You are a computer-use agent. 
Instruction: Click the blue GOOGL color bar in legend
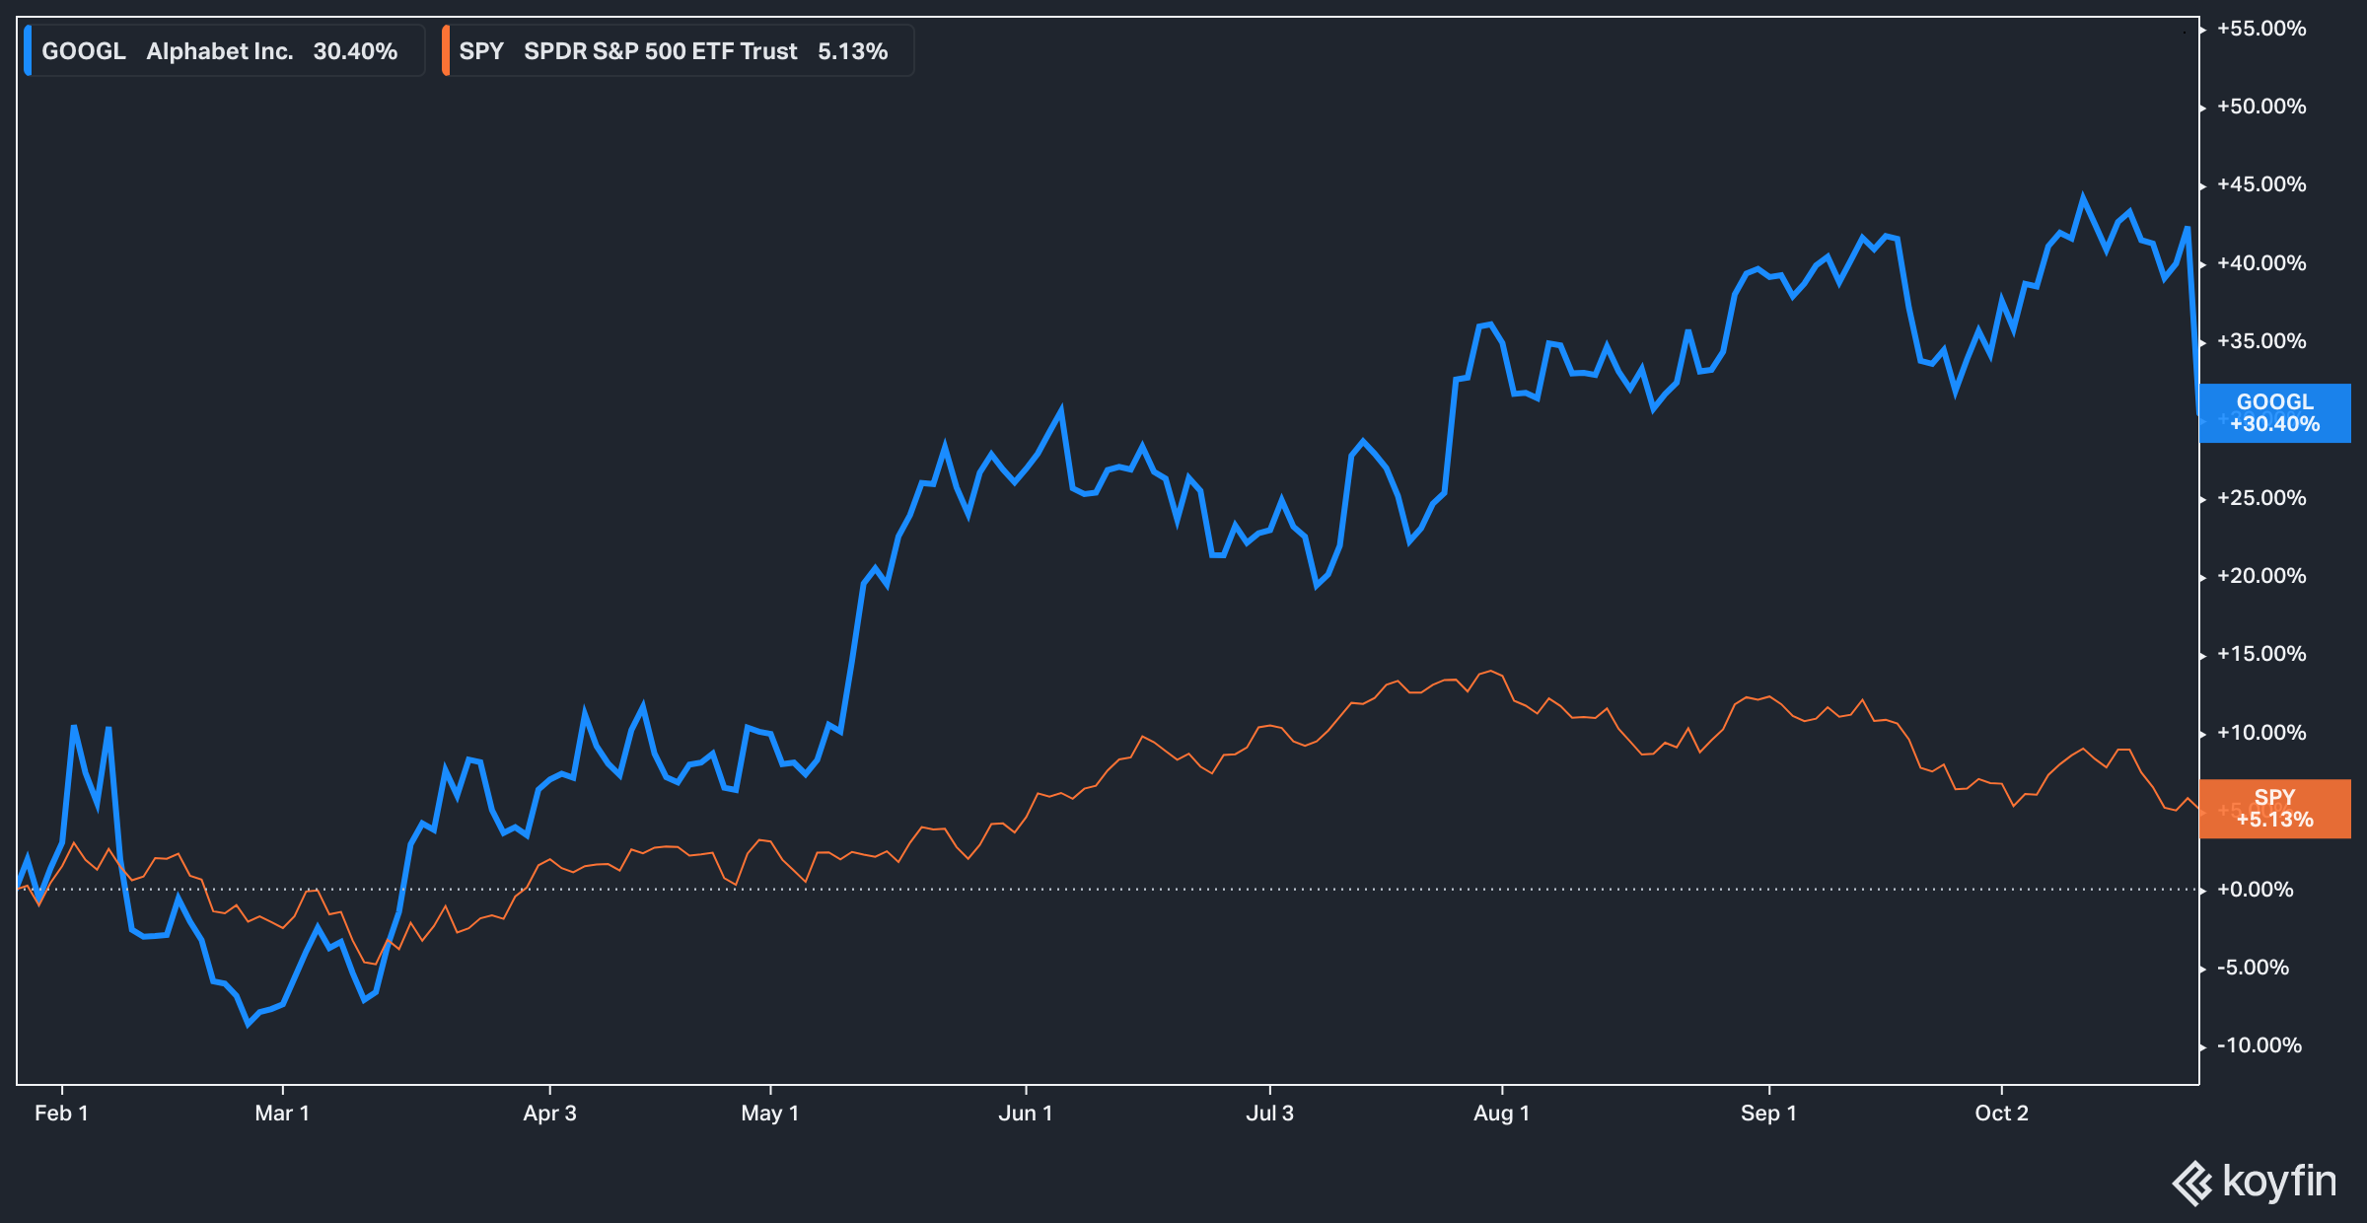[28, 51]
